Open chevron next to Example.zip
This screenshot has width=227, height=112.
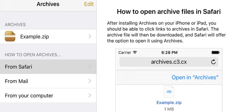click(x=90, y=36)
